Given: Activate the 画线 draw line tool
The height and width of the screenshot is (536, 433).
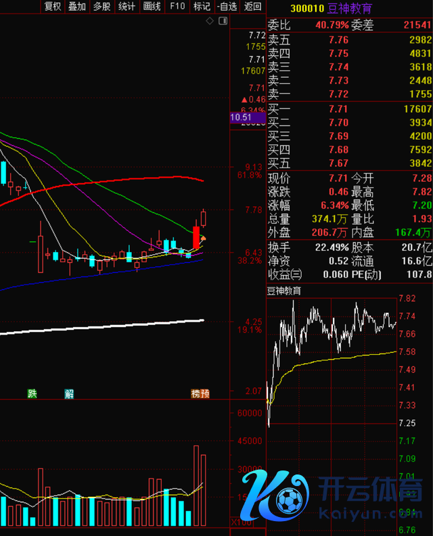Looking at the screenshot, I should click(152, 7).
